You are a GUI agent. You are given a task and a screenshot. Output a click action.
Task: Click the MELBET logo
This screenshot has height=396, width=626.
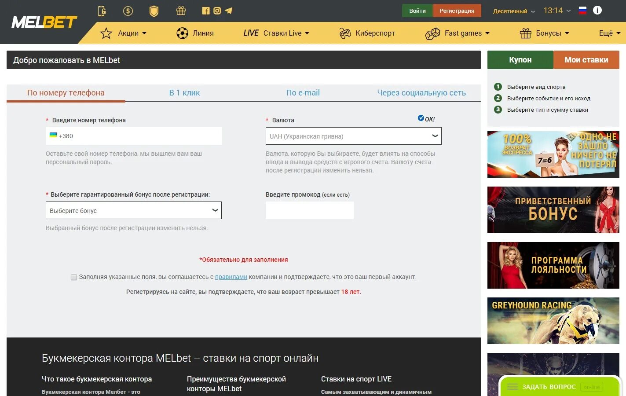(44, 22)
